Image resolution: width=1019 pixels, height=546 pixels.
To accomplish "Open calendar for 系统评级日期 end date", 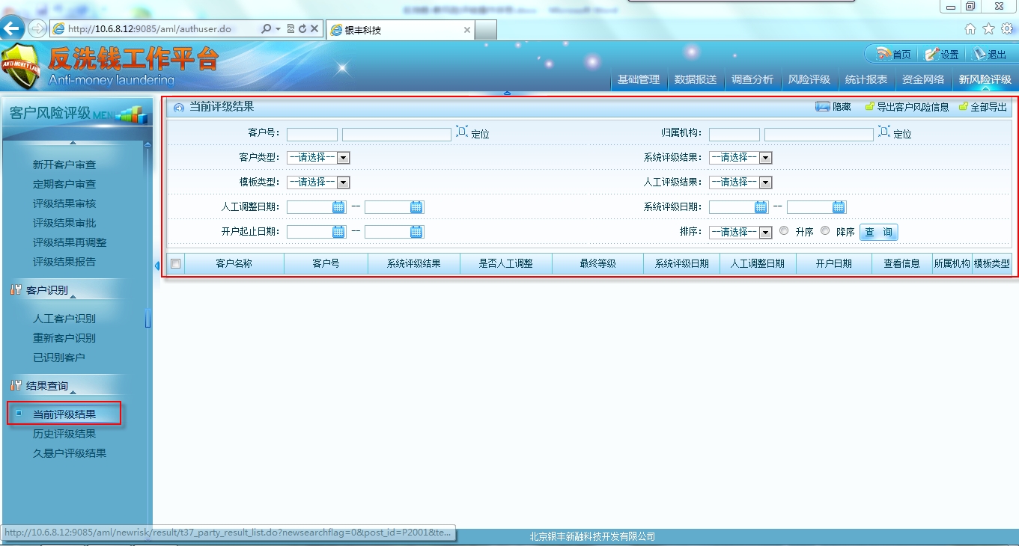I will 839,207.
